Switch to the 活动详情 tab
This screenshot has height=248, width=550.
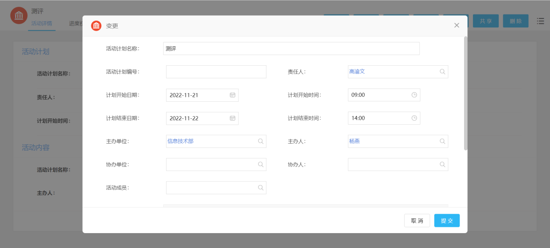(41, 24)
